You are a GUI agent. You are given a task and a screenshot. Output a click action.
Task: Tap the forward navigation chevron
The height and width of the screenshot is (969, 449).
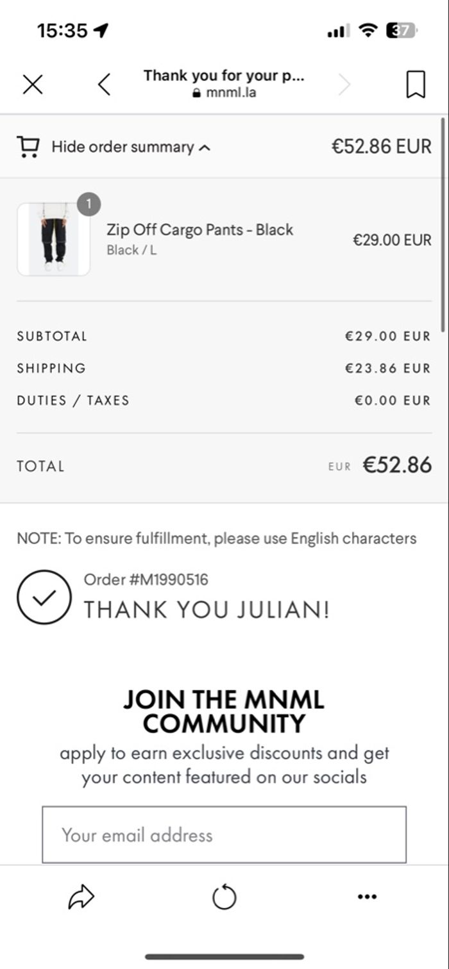coord(344,84)
